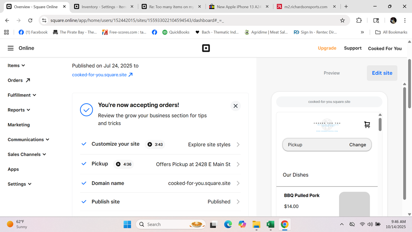Reload the current page

point(30,20)
